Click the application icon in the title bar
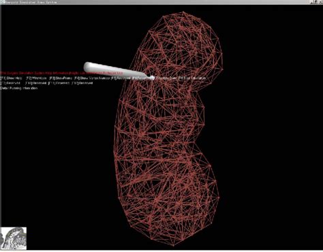 tap(3, 2)
